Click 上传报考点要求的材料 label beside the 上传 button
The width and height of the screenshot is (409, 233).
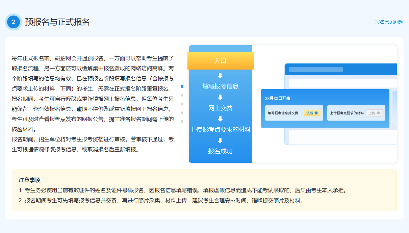347,113
